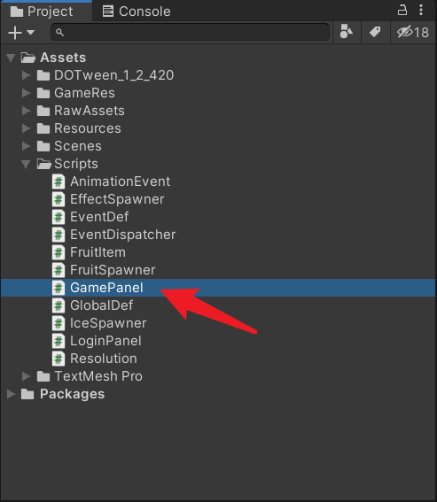Open the plus create asset dropdown

[21, 33]
